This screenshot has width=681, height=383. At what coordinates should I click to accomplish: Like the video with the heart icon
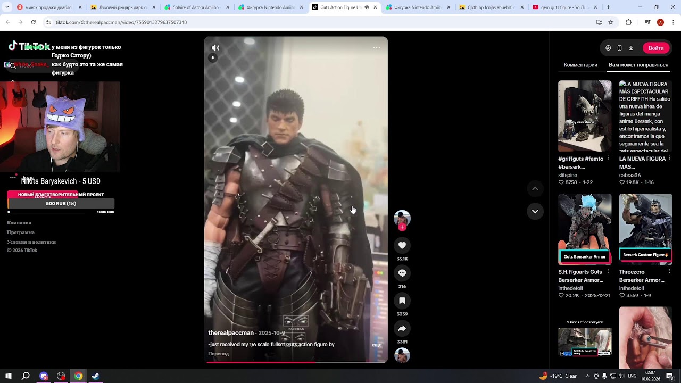pyautogui.click(x=402, y=245)
